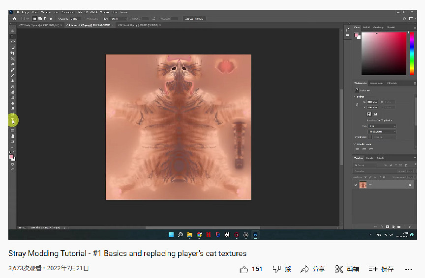Select the Type tool in the toolbar
Screen dimensions: 425x278
pos(13,120)
